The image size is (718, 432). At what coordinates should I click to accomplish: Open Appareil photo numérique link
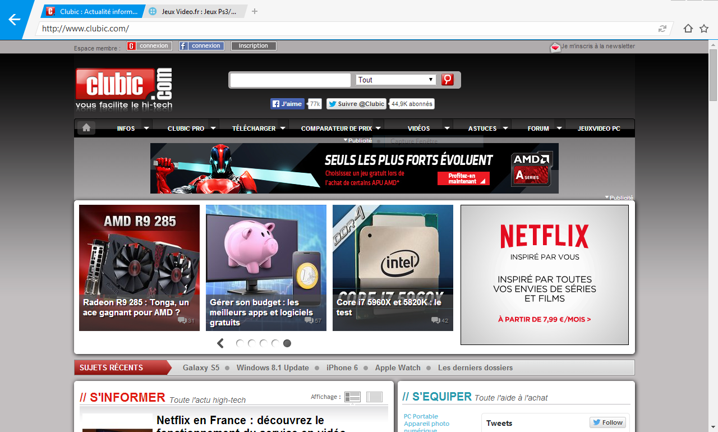426,427
